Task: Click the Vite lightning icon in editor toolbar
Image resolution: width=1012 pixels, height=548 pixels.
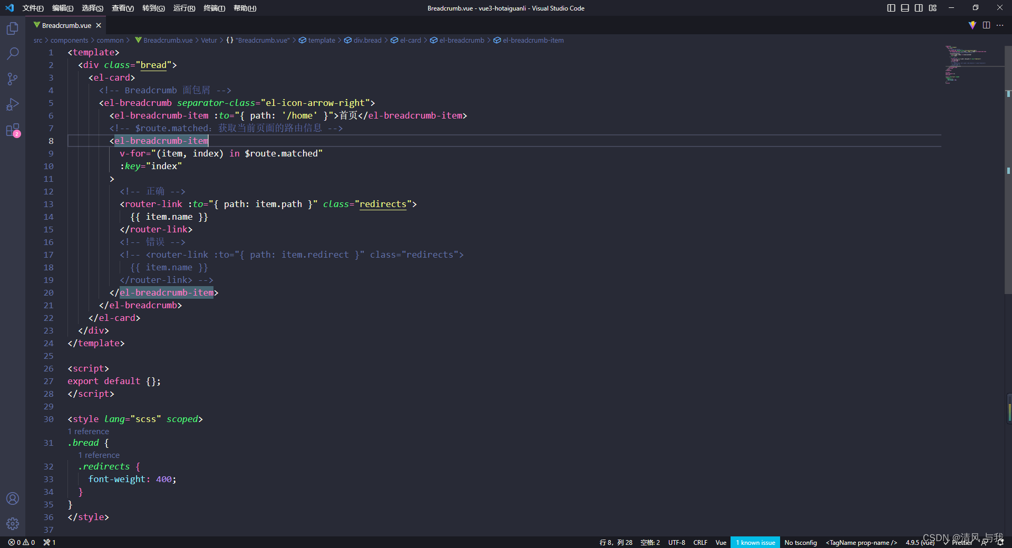Action: [x=972, y=25]
